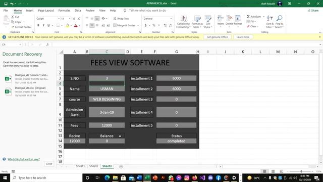
Task: Toggle Italic formatting
Action: 43,25
